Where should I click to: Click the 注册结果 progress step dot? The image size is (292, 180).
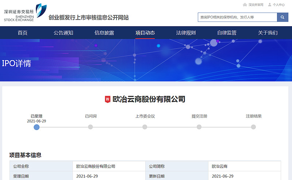point(253,127)
